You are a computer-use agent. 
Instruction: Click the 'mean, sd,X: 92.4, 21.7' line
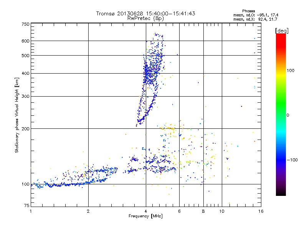tap(255, 19)
